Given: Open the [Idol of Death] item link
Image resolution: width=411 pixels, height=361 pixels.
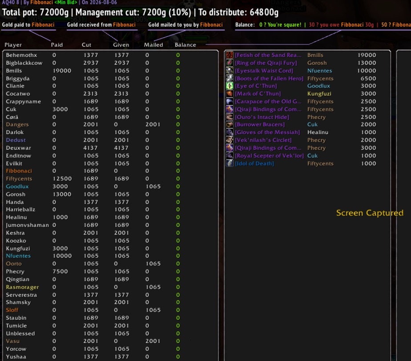Looking at the screenshot, I should (x=254, y=164).
